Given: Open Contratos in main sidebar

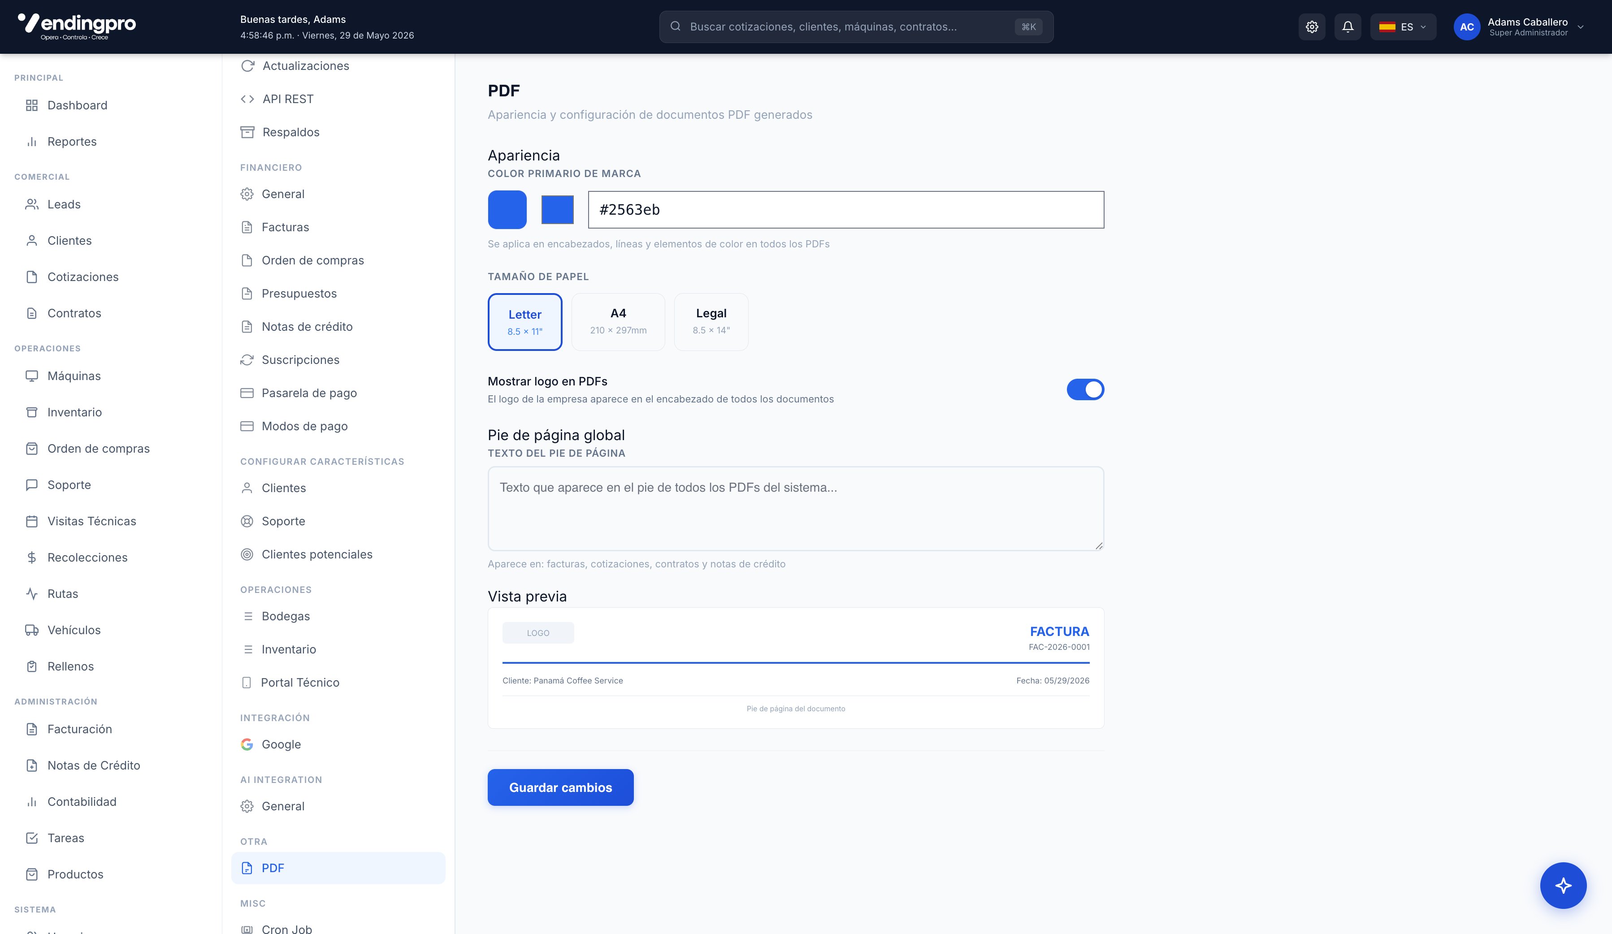Looking at the screenshot, I should [x=74, y=313].
